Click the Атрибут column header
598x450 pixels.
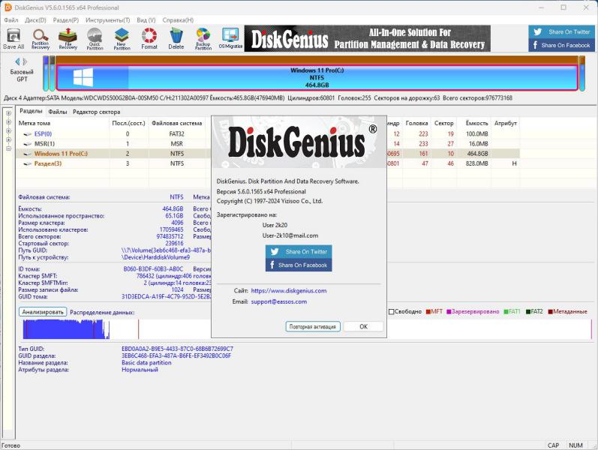505,123
